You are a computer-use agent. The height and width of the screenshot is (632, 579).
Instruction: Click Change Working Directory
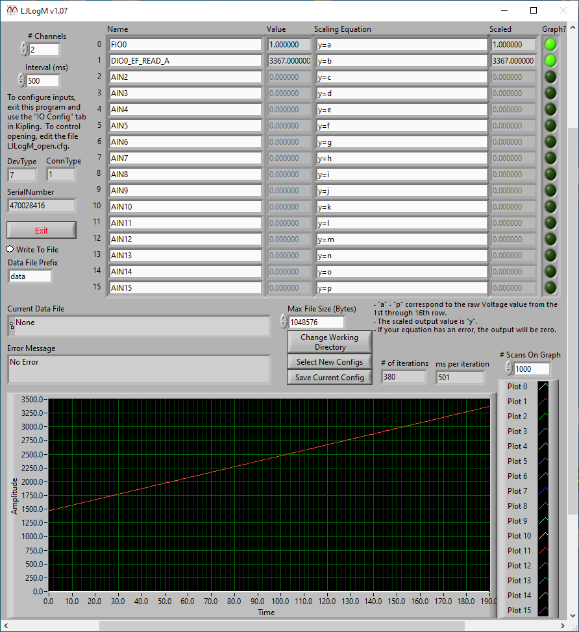tap(329, 342)
